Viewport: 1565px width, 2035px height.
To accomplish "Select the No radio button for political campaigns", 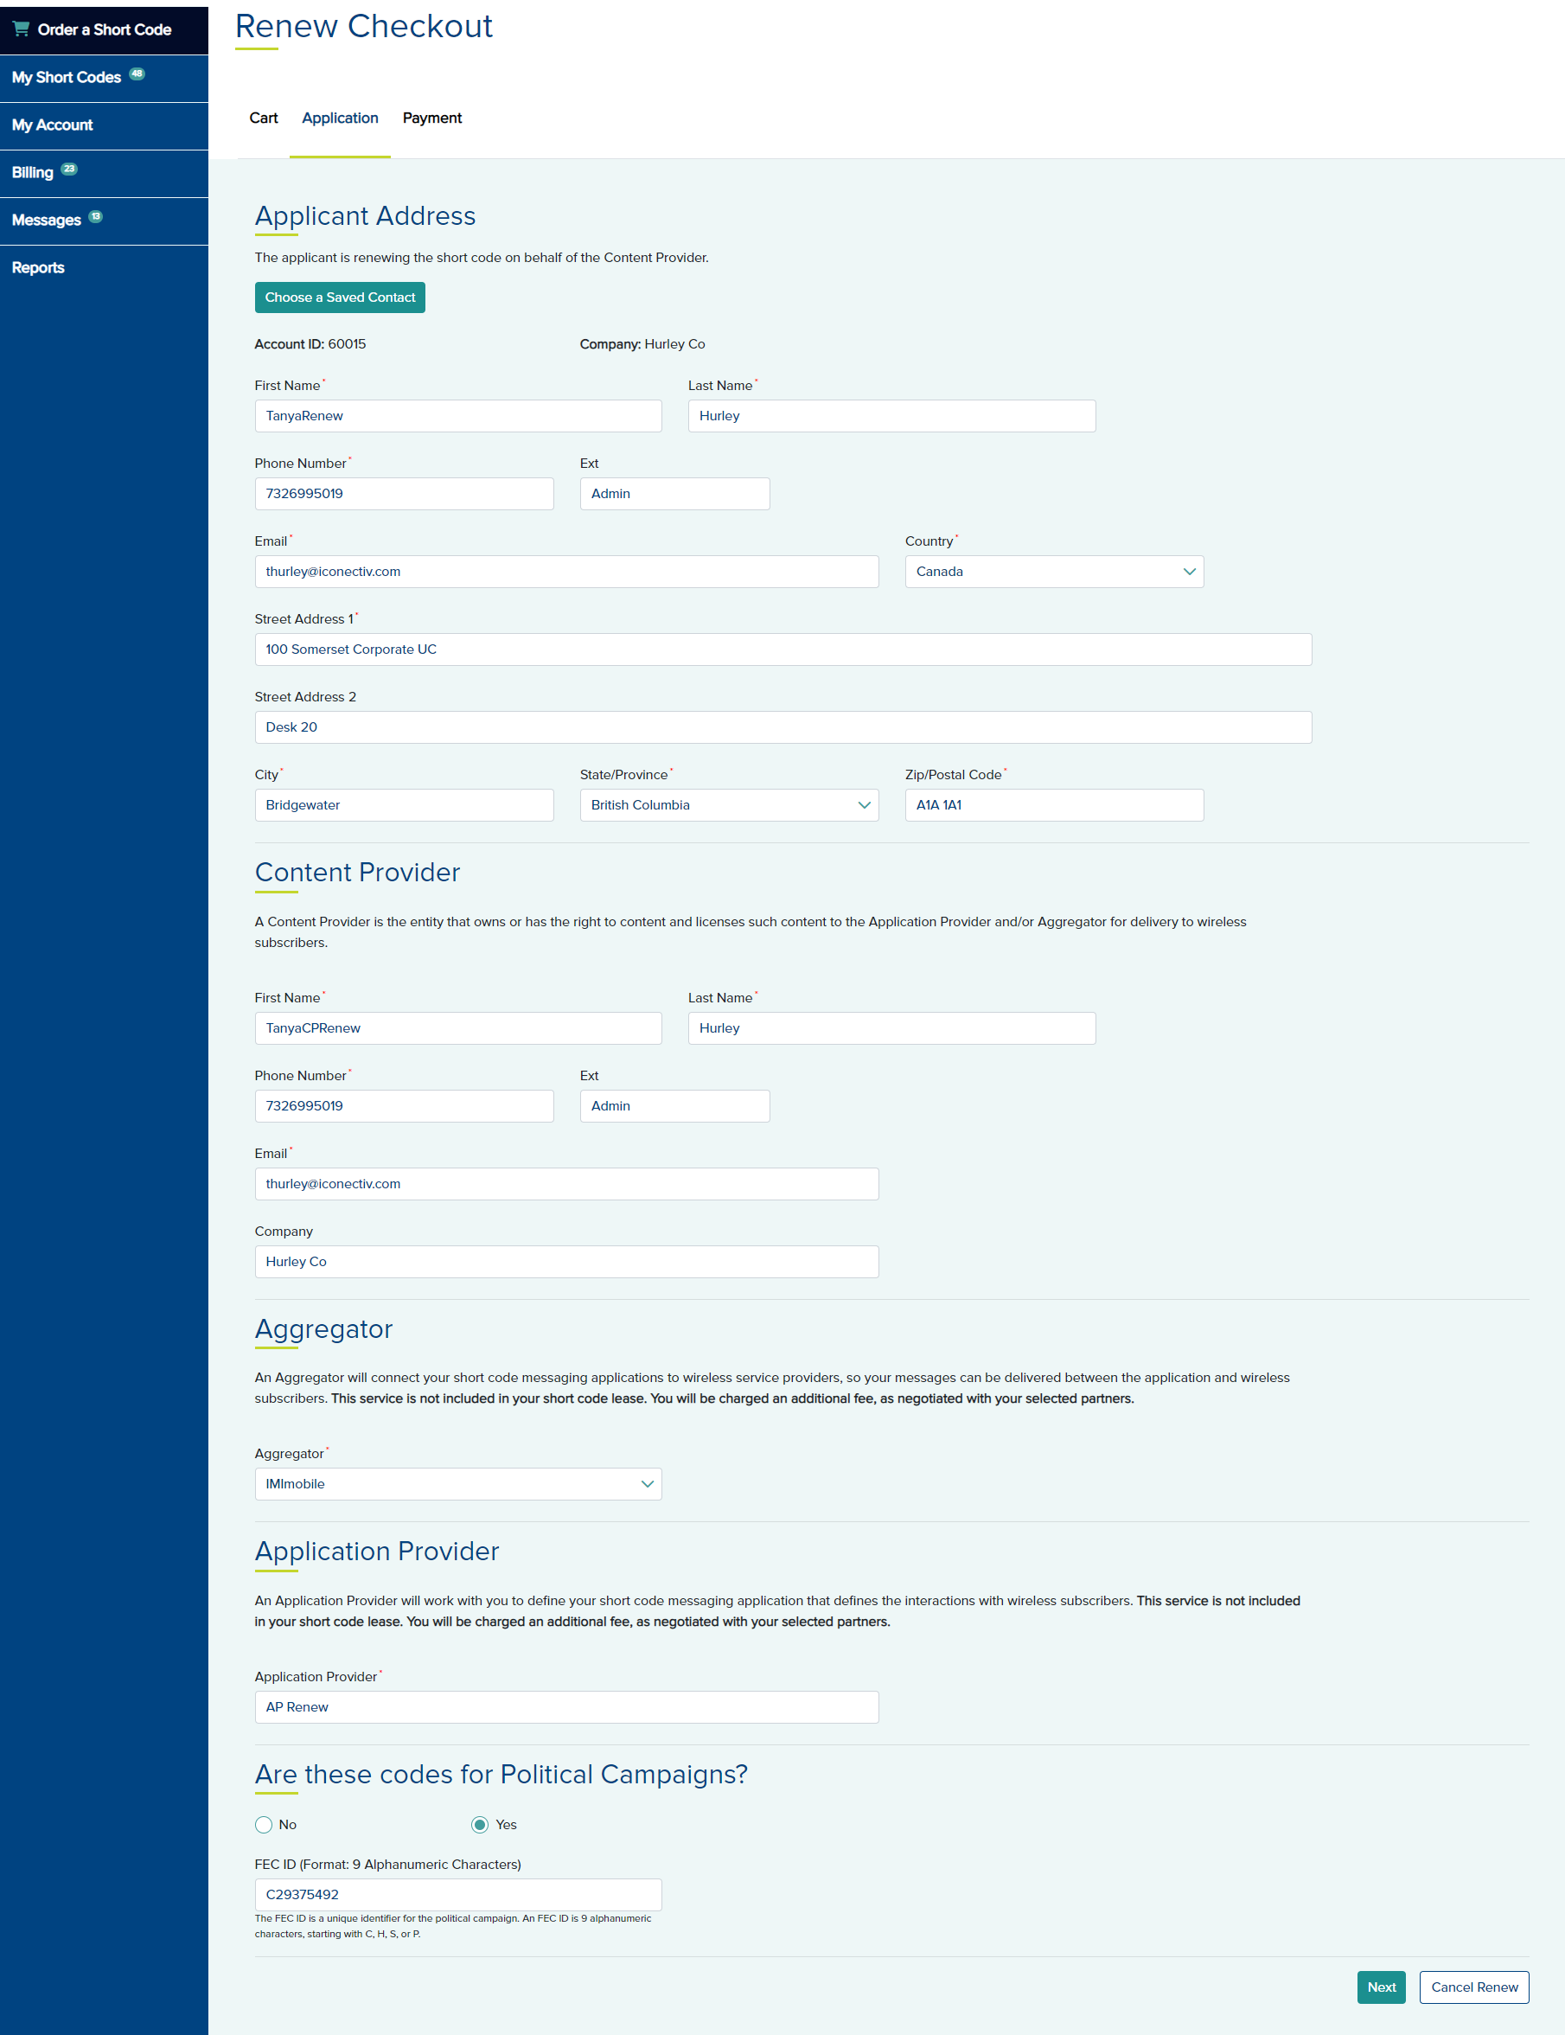I will (264, 1825).
